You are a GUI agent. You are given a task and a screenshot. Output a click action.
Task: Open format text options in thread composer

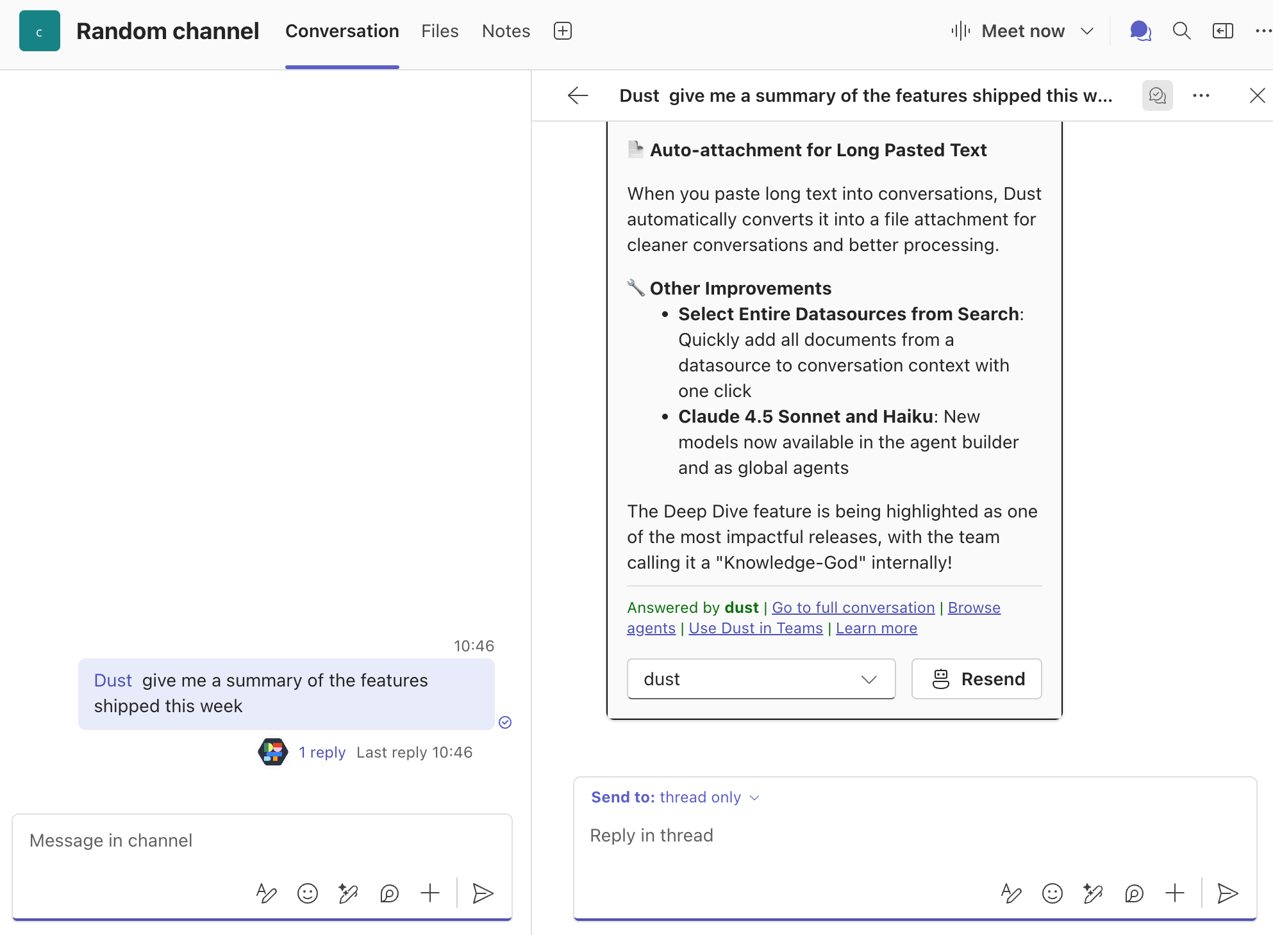[x=1011, y=893]
